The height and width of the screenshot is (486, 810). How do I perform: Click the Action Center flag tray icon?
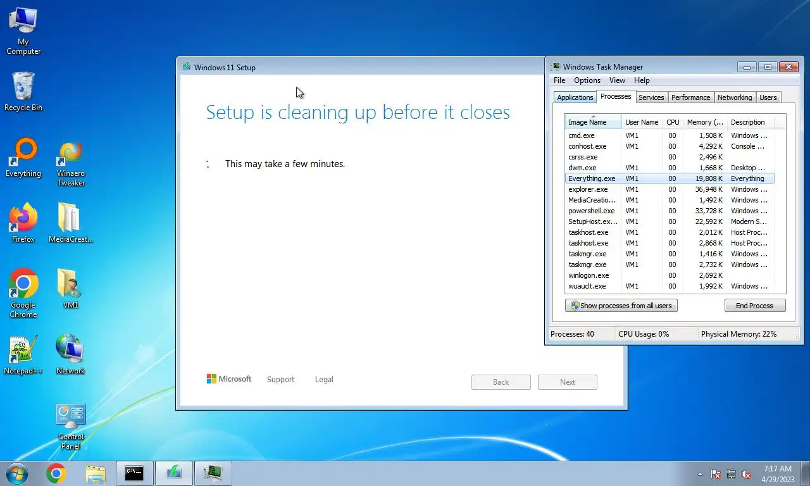pyautogui.click(x=716, y=474)
